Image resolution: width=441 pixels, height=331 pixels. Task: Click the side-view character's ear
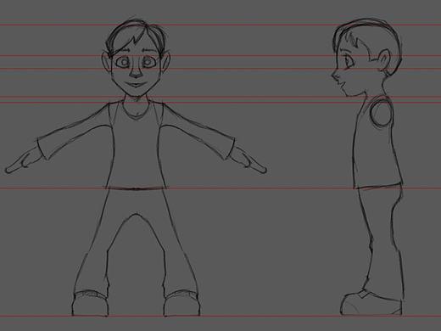pyautogui.click(x=384, y=60)
